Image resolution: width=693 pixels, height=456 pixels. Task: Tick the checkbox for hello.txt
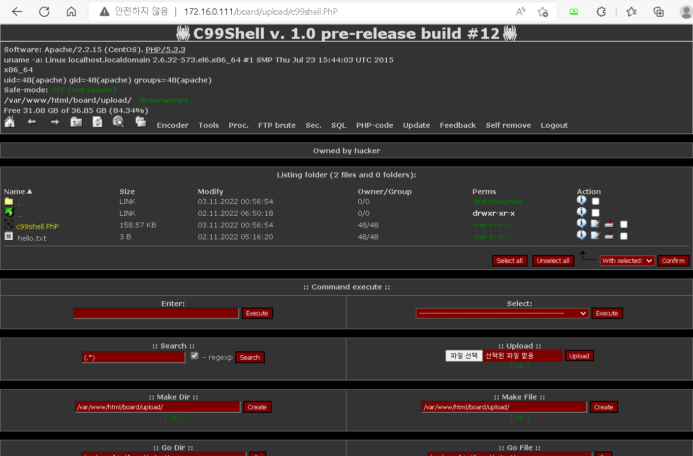pos(624,236)
